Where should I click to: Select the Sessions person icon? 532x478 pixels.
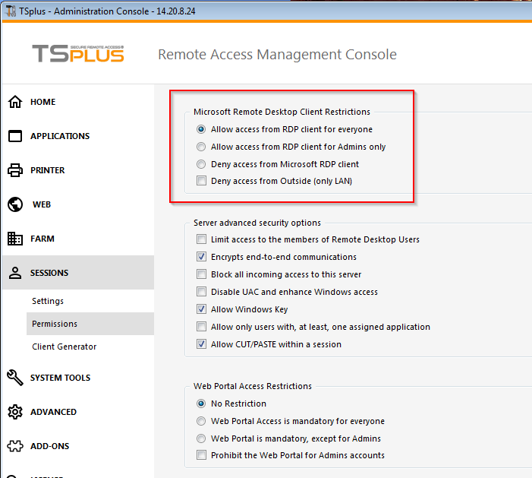coord(15,274)
